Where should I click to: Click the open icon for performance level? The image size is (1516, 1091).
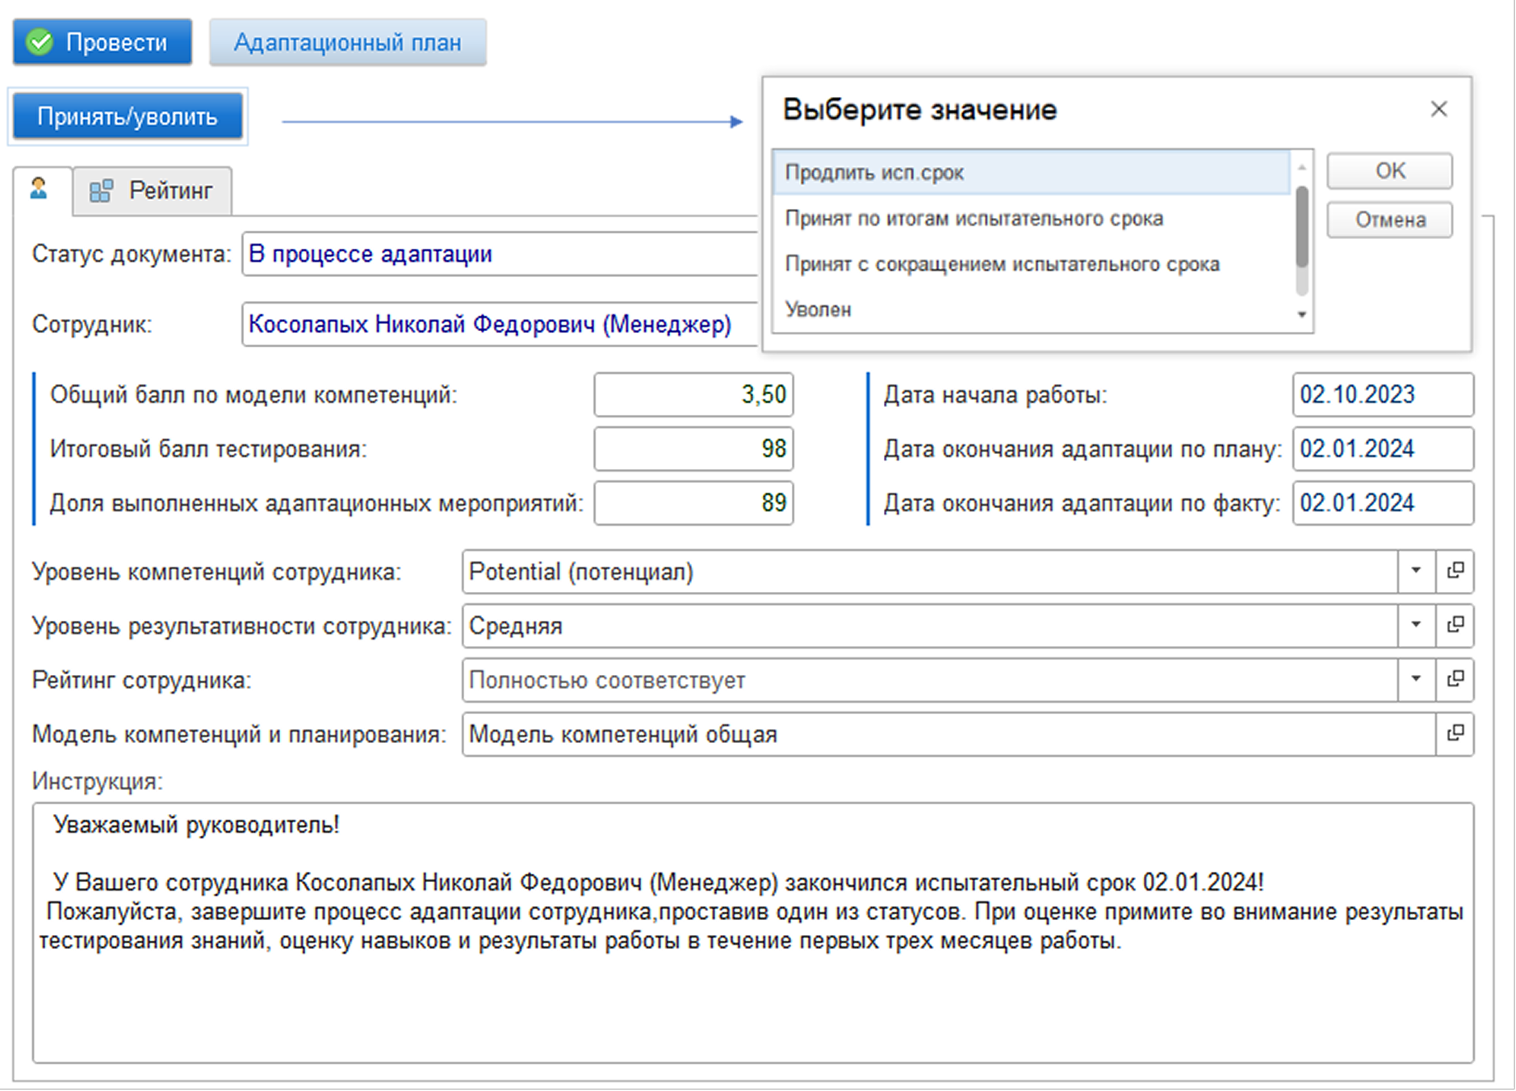point(1455,626)
